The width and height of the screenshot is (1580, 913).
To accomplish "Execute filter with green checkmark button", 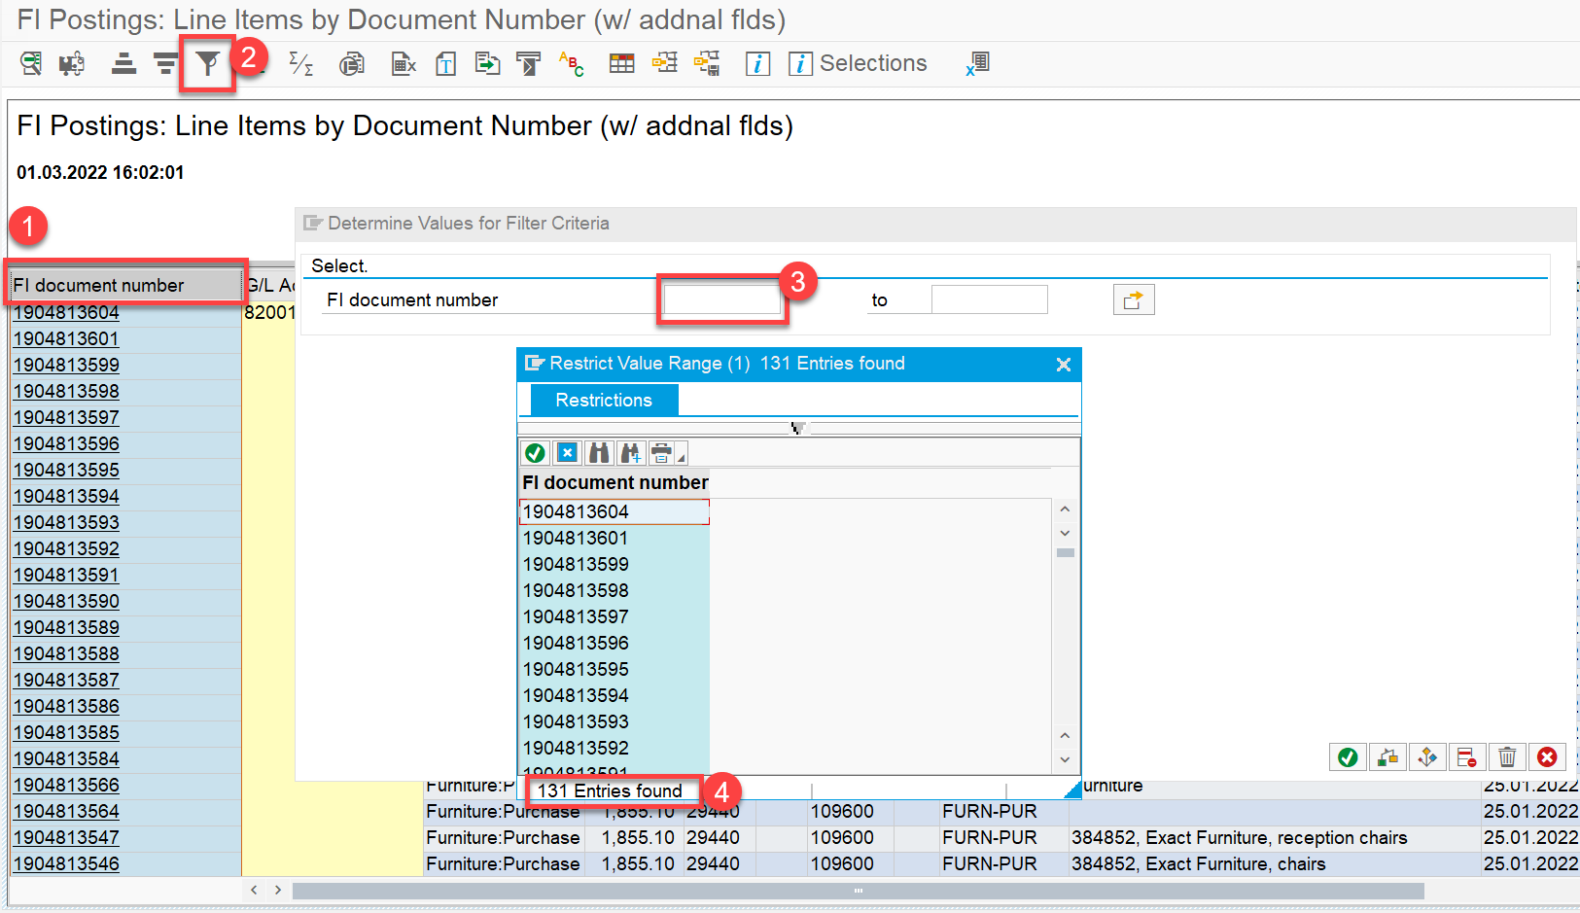I will point(1348,756).
